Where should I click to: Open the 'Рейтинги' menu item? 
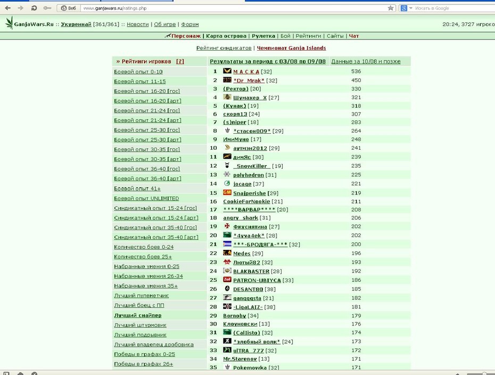308,36
